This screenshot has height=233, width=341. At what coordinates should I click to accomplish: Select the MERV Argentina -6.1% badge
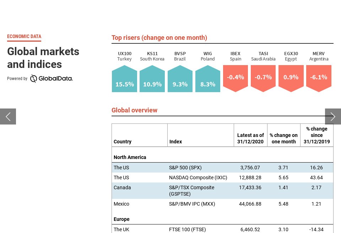(319, 78)
